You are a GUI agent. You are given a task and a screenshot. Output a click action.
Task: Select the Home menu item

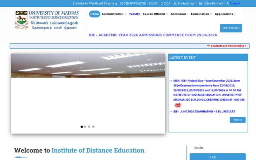click(94, 14)
